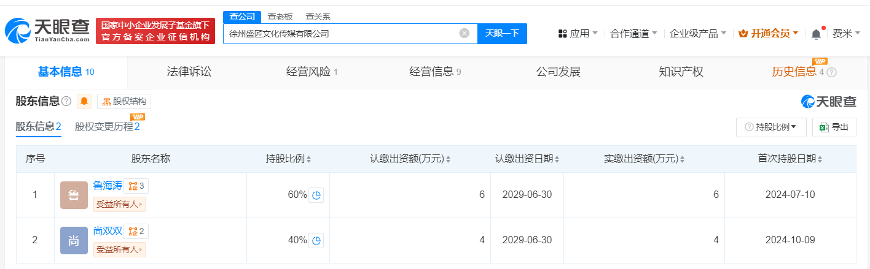
Task: Click the orange alert bell beside 股东信息
Action: tap(84, 101)
